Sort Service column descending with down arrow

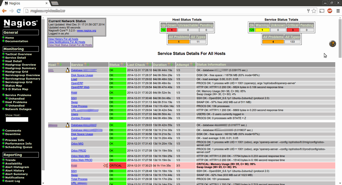pos(88,65)
